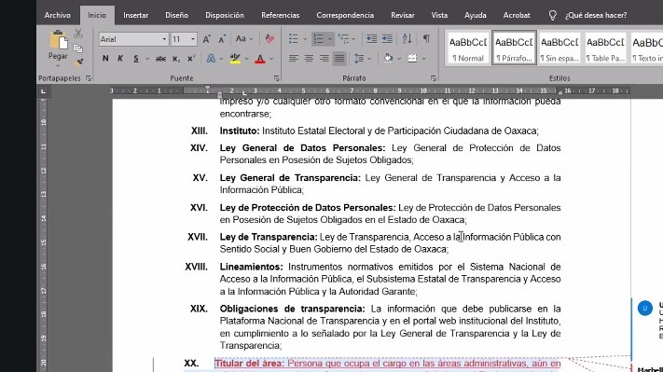The width and height of the screenshot is (663, 372).
Task: Switch to the Revisar tab
Action: 403,15
